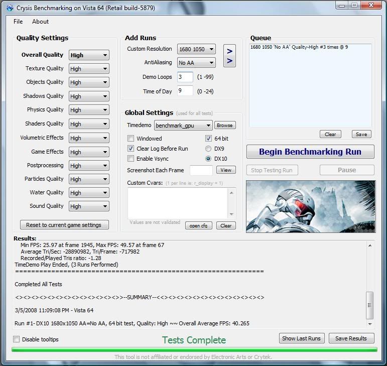Click the Results scrollbar thumb
This screenshot has height=366, width=387.
tap(369, 305)
